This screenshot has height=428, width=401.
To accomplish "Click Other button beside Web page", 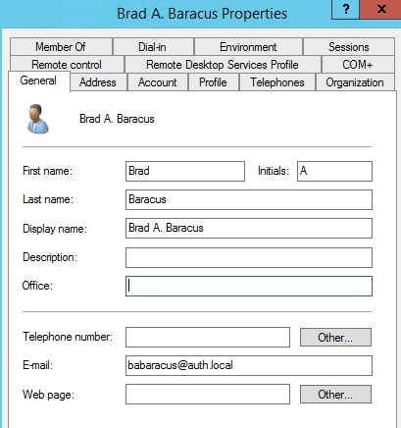I will 335,395.
